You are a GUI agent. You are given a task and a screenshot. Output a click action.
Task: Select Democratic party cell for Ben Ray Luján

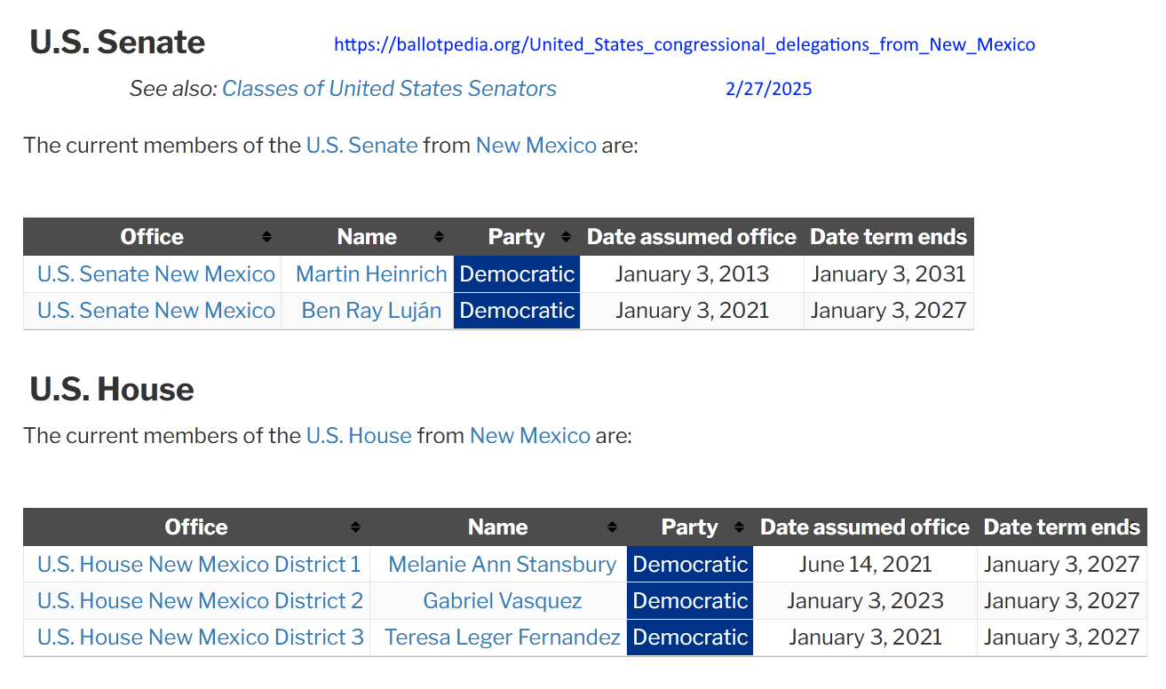pyautogui.click(x=517, y=311)
